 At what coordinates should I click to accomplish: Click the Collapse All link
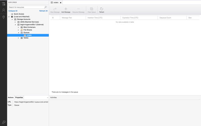(13, 11)
